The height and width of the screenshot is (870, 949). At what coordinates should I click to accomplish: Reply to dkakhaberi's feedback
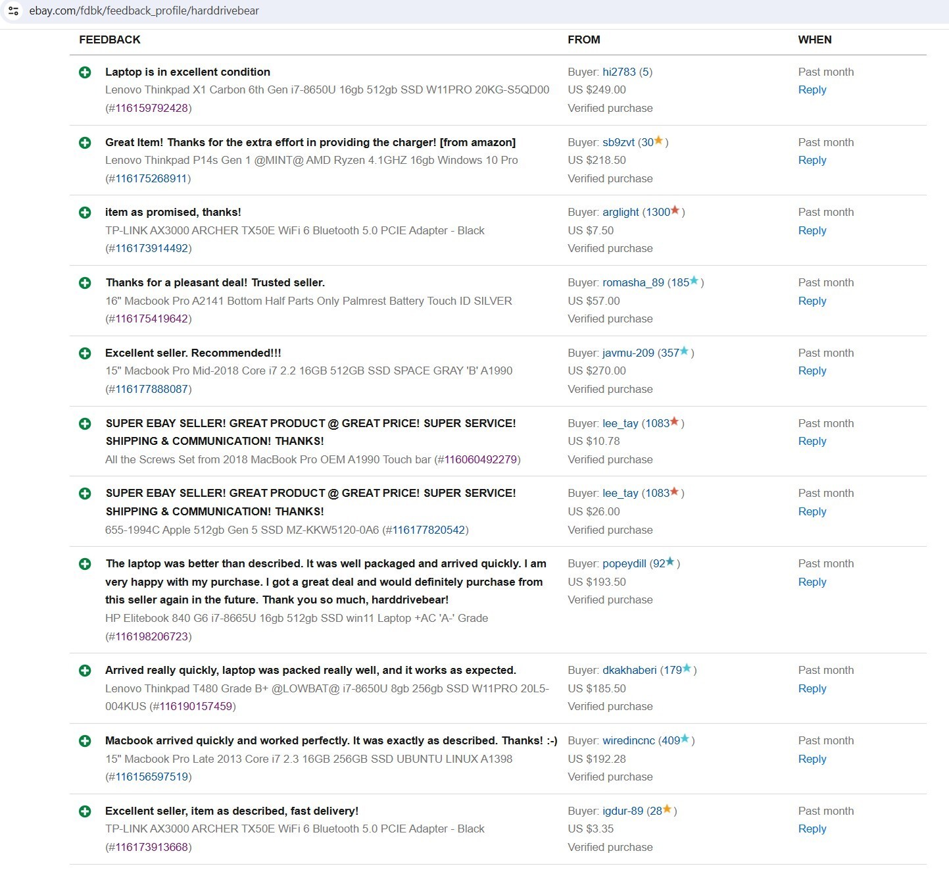click(812, 689)
